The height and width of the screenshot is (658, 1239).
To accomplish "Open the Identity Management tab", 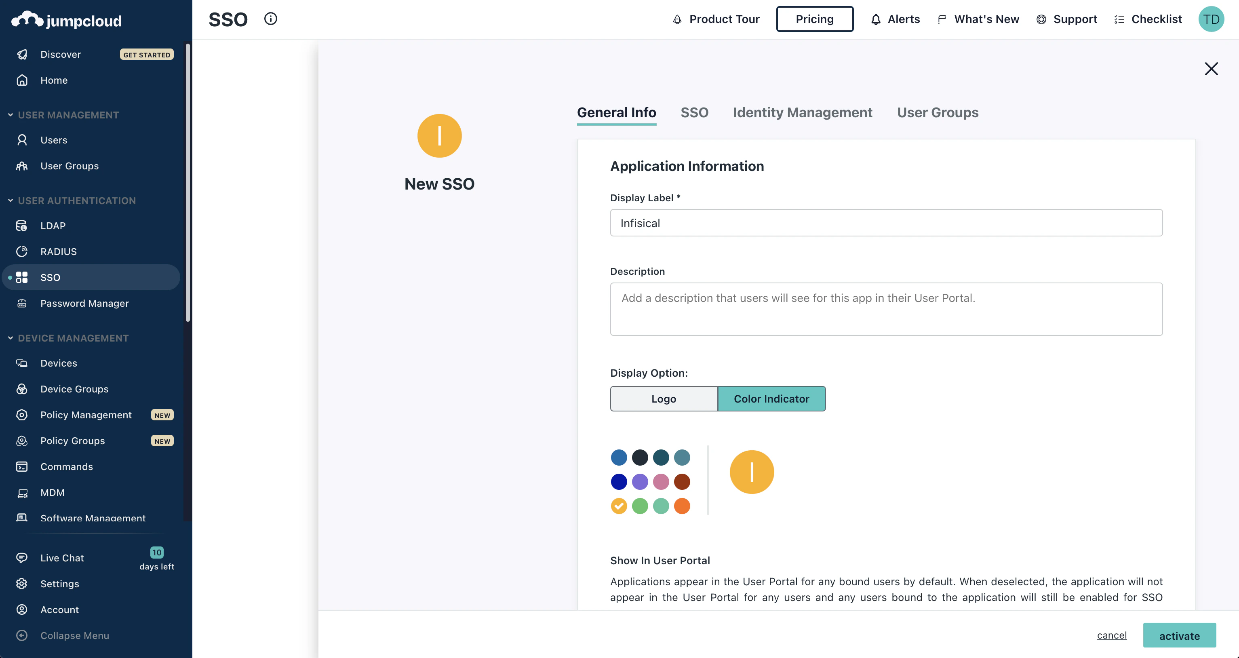I will [x=802, y=112].
